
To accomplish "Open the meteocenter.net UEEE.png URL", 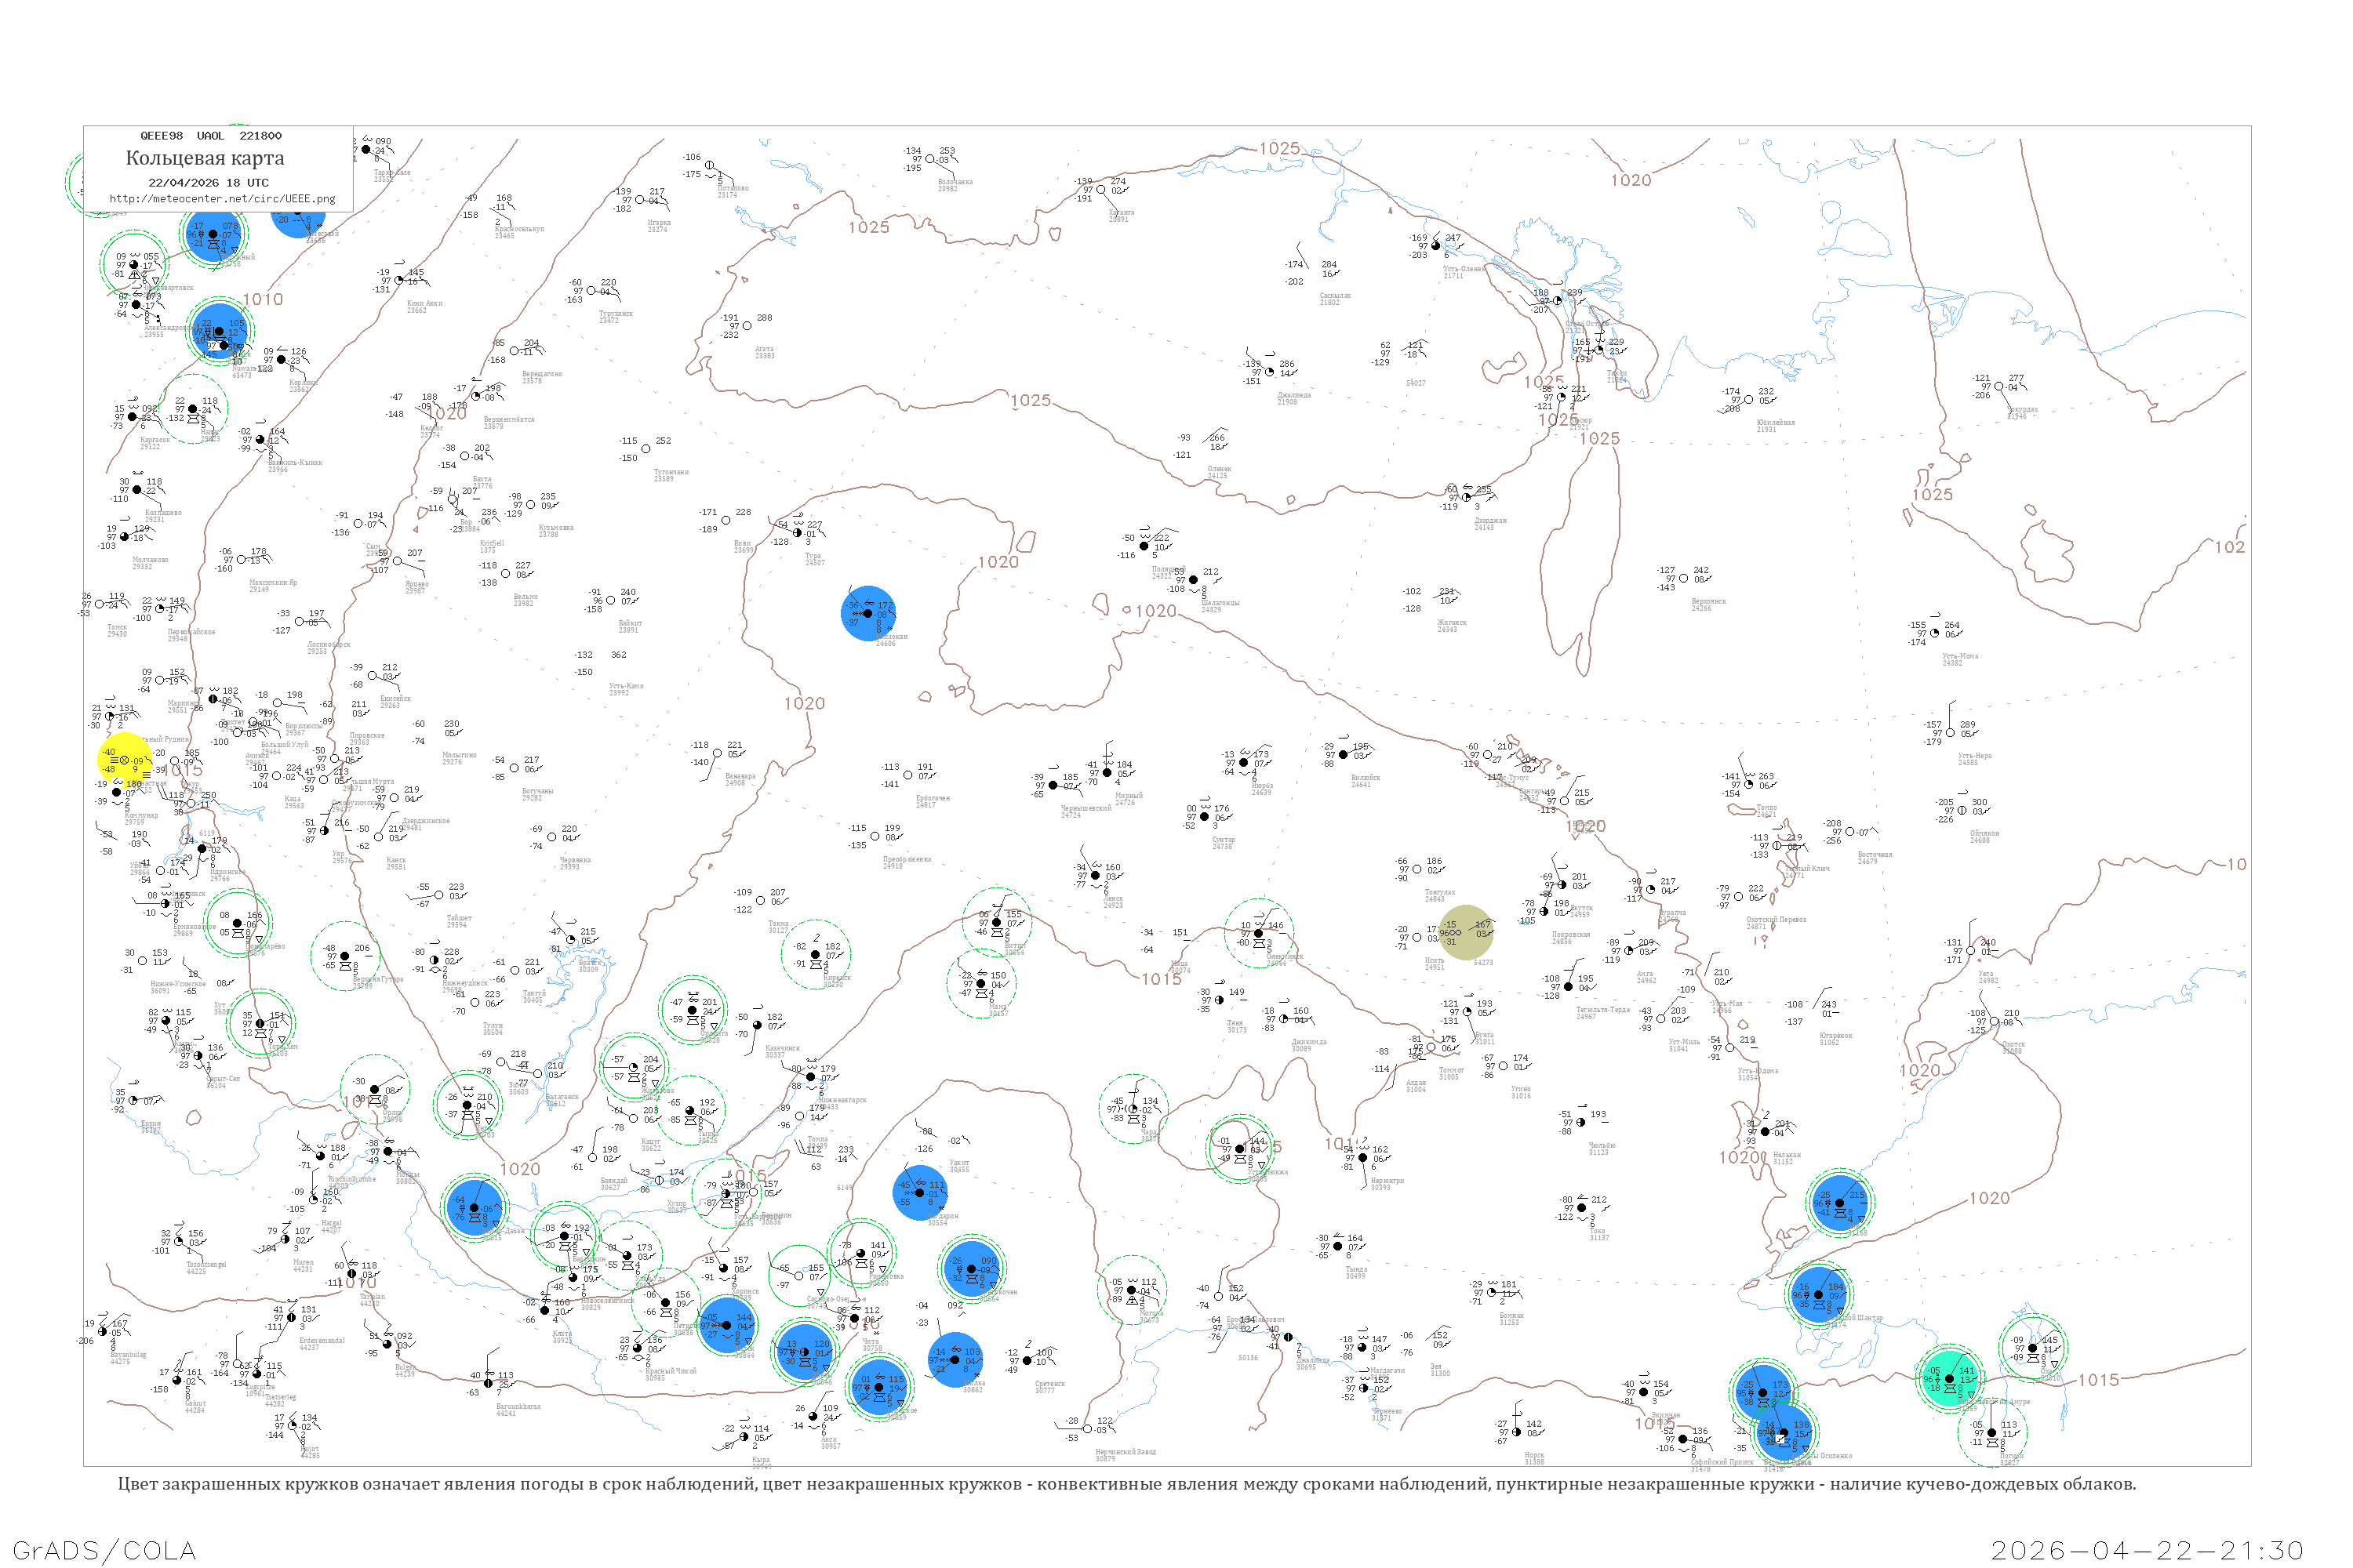I will (222, 198).
